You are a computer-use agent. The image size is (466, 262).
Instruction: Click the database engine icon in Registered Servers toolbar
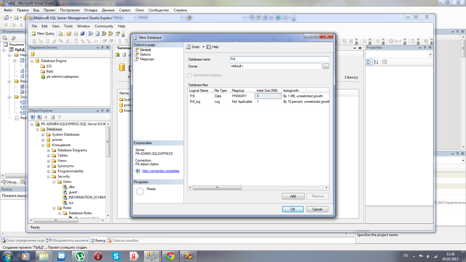pos(33,54)
